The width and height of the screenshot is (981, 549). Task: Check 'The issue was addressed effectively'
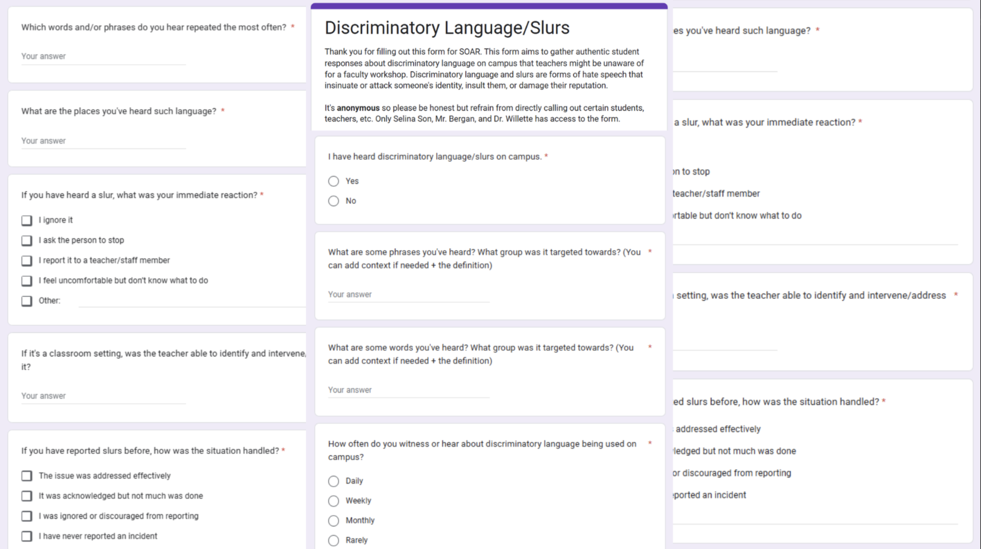tap(27, 476)
